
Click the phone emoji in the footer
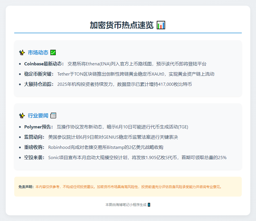click(x=149, y=205)
